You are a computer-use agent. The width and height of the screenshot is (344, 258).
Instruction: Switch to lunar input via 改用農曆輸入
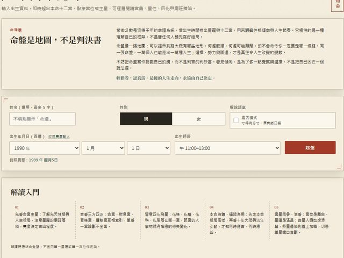[x=59, y=137]
